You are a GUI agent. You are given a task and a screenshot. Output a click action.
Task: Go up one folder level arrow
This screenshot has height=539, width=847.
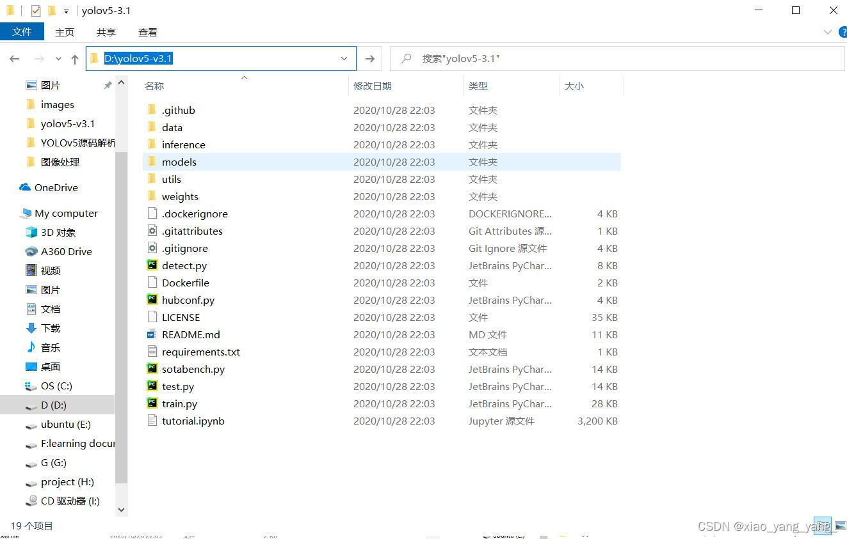(75, 59)
